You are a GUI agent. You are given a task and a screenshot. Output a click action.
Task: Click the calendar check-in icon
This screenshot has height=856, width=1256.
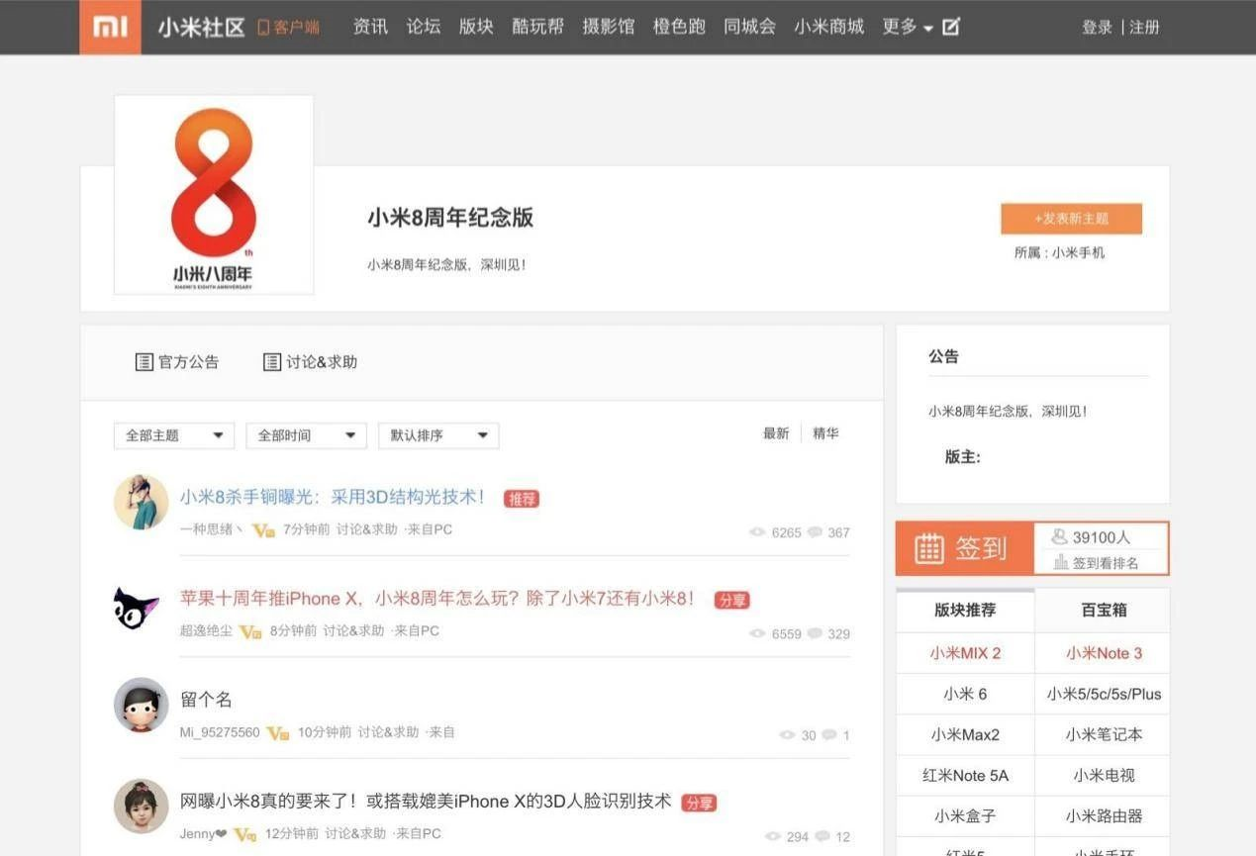point(928,548)
